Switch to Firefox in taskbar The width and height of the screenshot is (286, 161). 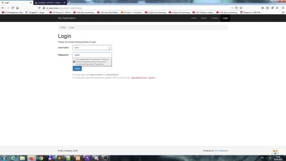(x=32, y=158)
